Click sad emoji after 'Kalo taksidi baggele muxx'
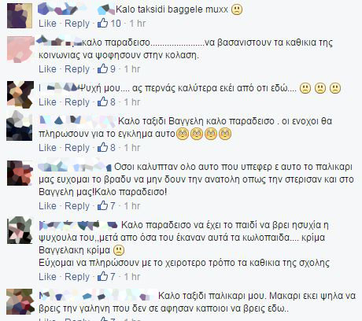Screen dimensions: 362x321 point(237,9)
